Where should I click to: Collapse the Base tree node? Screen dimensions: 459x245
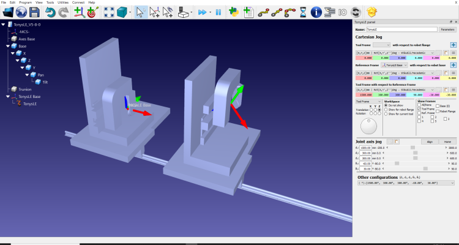[8, 46]
